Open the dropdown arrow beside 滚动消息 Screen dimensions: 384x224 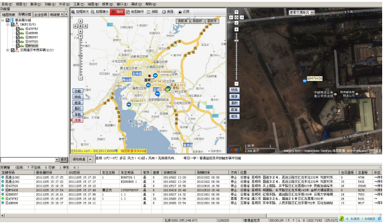[x=90, y=160]
